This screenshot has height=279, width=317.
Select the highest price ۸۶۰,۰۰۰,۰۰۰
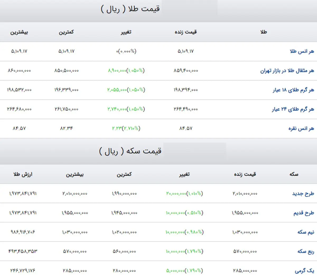(19, 70)
